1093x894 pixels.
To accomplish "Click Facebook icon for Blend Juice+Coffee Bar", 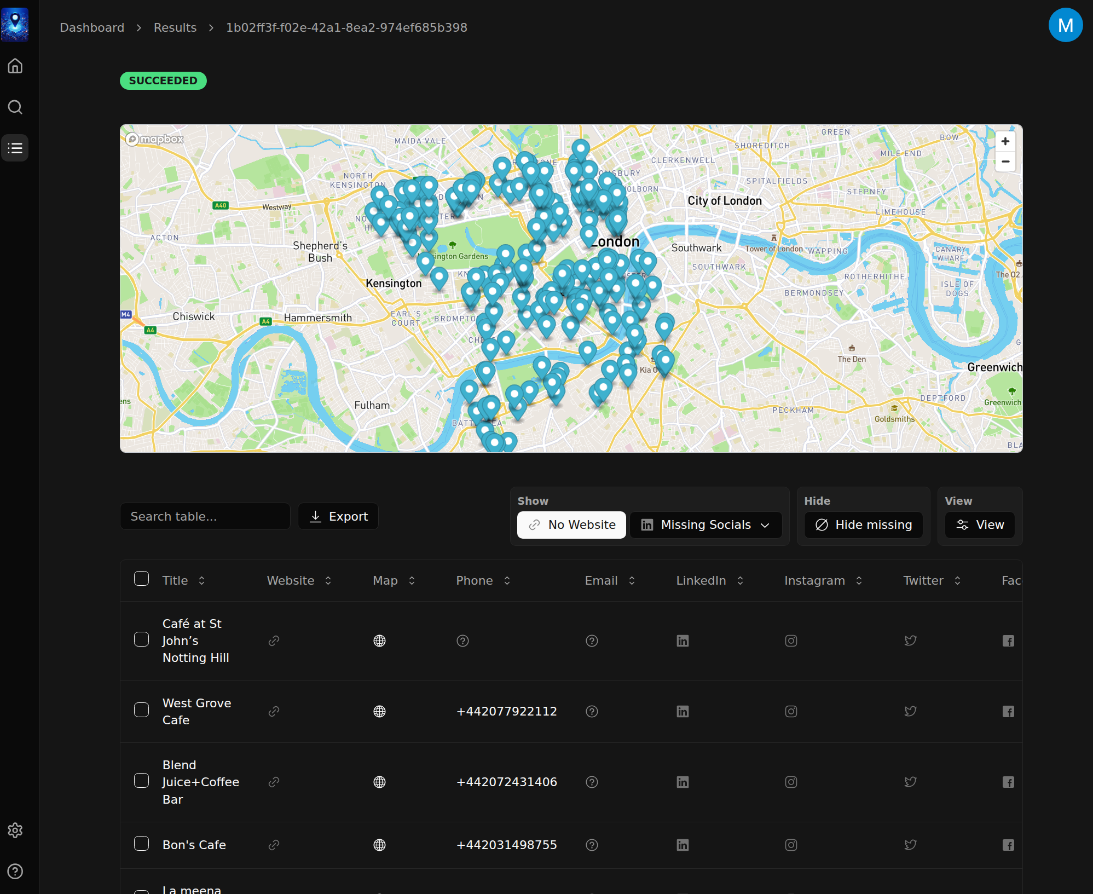I will tap(1008, 782).
